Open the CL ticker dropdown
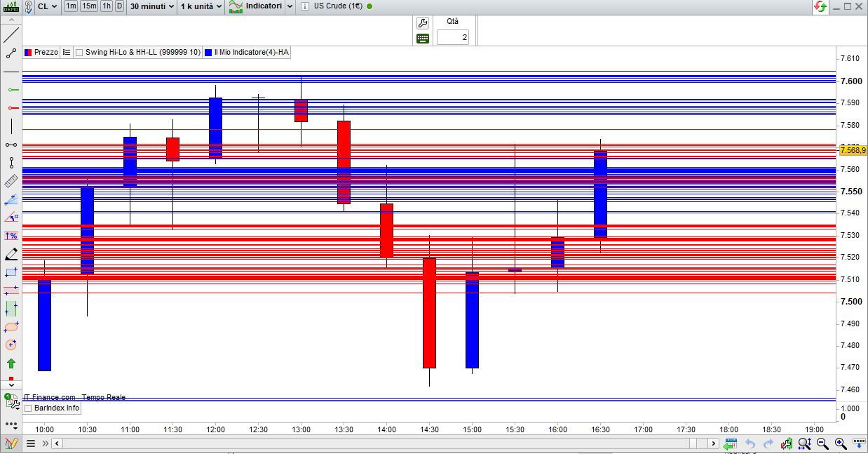This screenshot has width=868, height=454. 48,6
